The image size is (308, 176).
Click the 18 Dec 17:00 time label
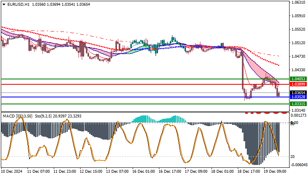click(249, 171)
